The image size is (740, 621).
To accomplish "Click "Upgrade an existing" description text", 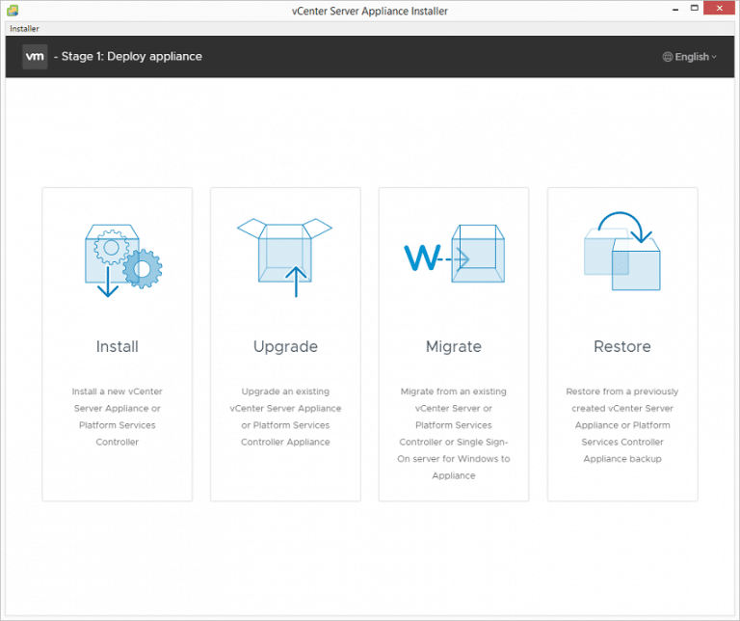I will pyautogui.click(x=285, y=391).
